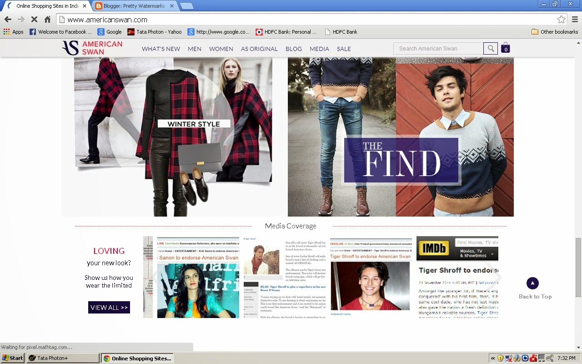The height and width of the screenshot is (364, 582).
Task: Open the Windows Start menu
Action: (x=13, y=358)
